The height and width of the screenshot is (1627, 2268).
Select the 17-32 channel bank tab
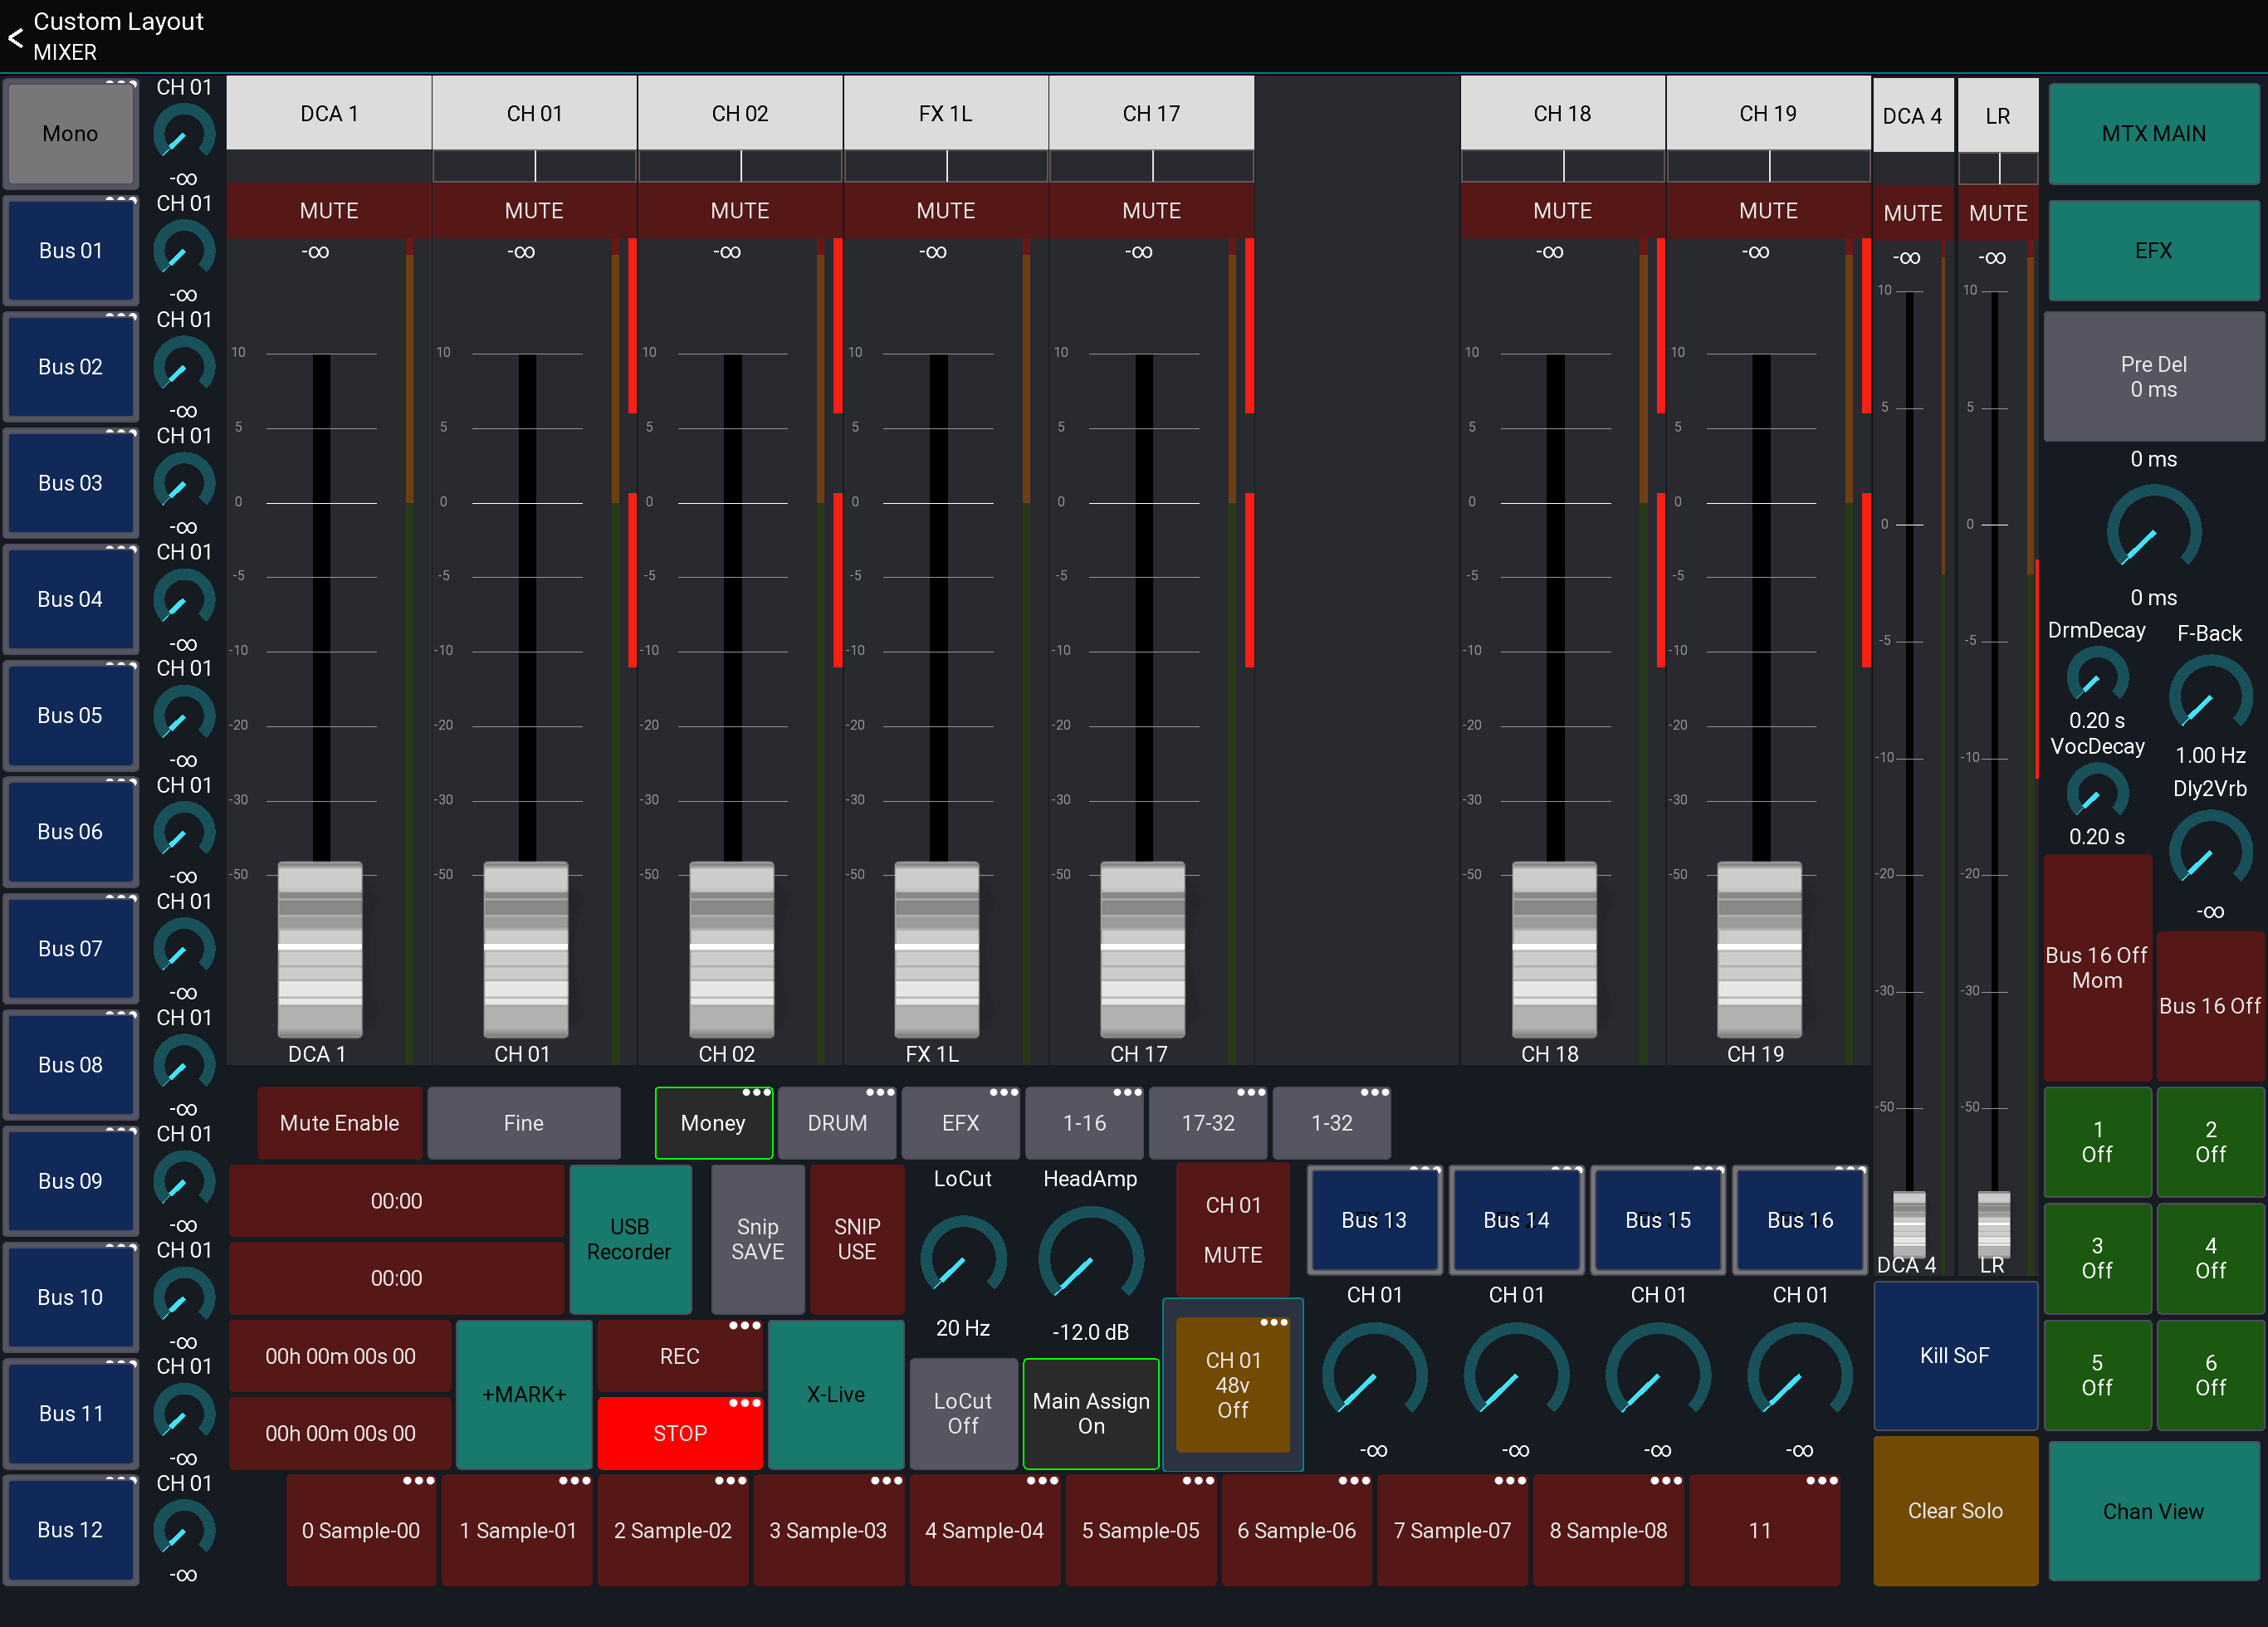(1207, 1123)
